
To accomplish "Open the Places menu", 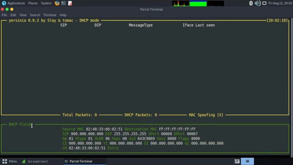I will pos(33,3).
